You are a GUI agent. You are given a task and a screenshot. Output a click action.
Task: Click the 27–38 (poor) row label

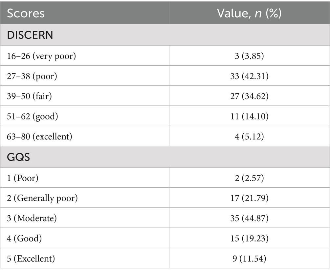click(x=32, y=76)
